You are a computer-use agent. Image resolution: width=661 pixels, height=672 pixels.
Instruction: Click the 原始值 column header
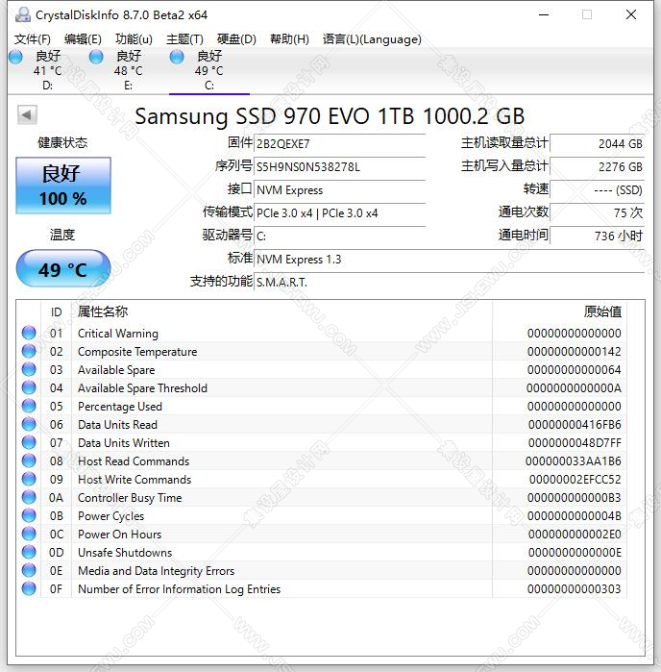coord(602,311)
